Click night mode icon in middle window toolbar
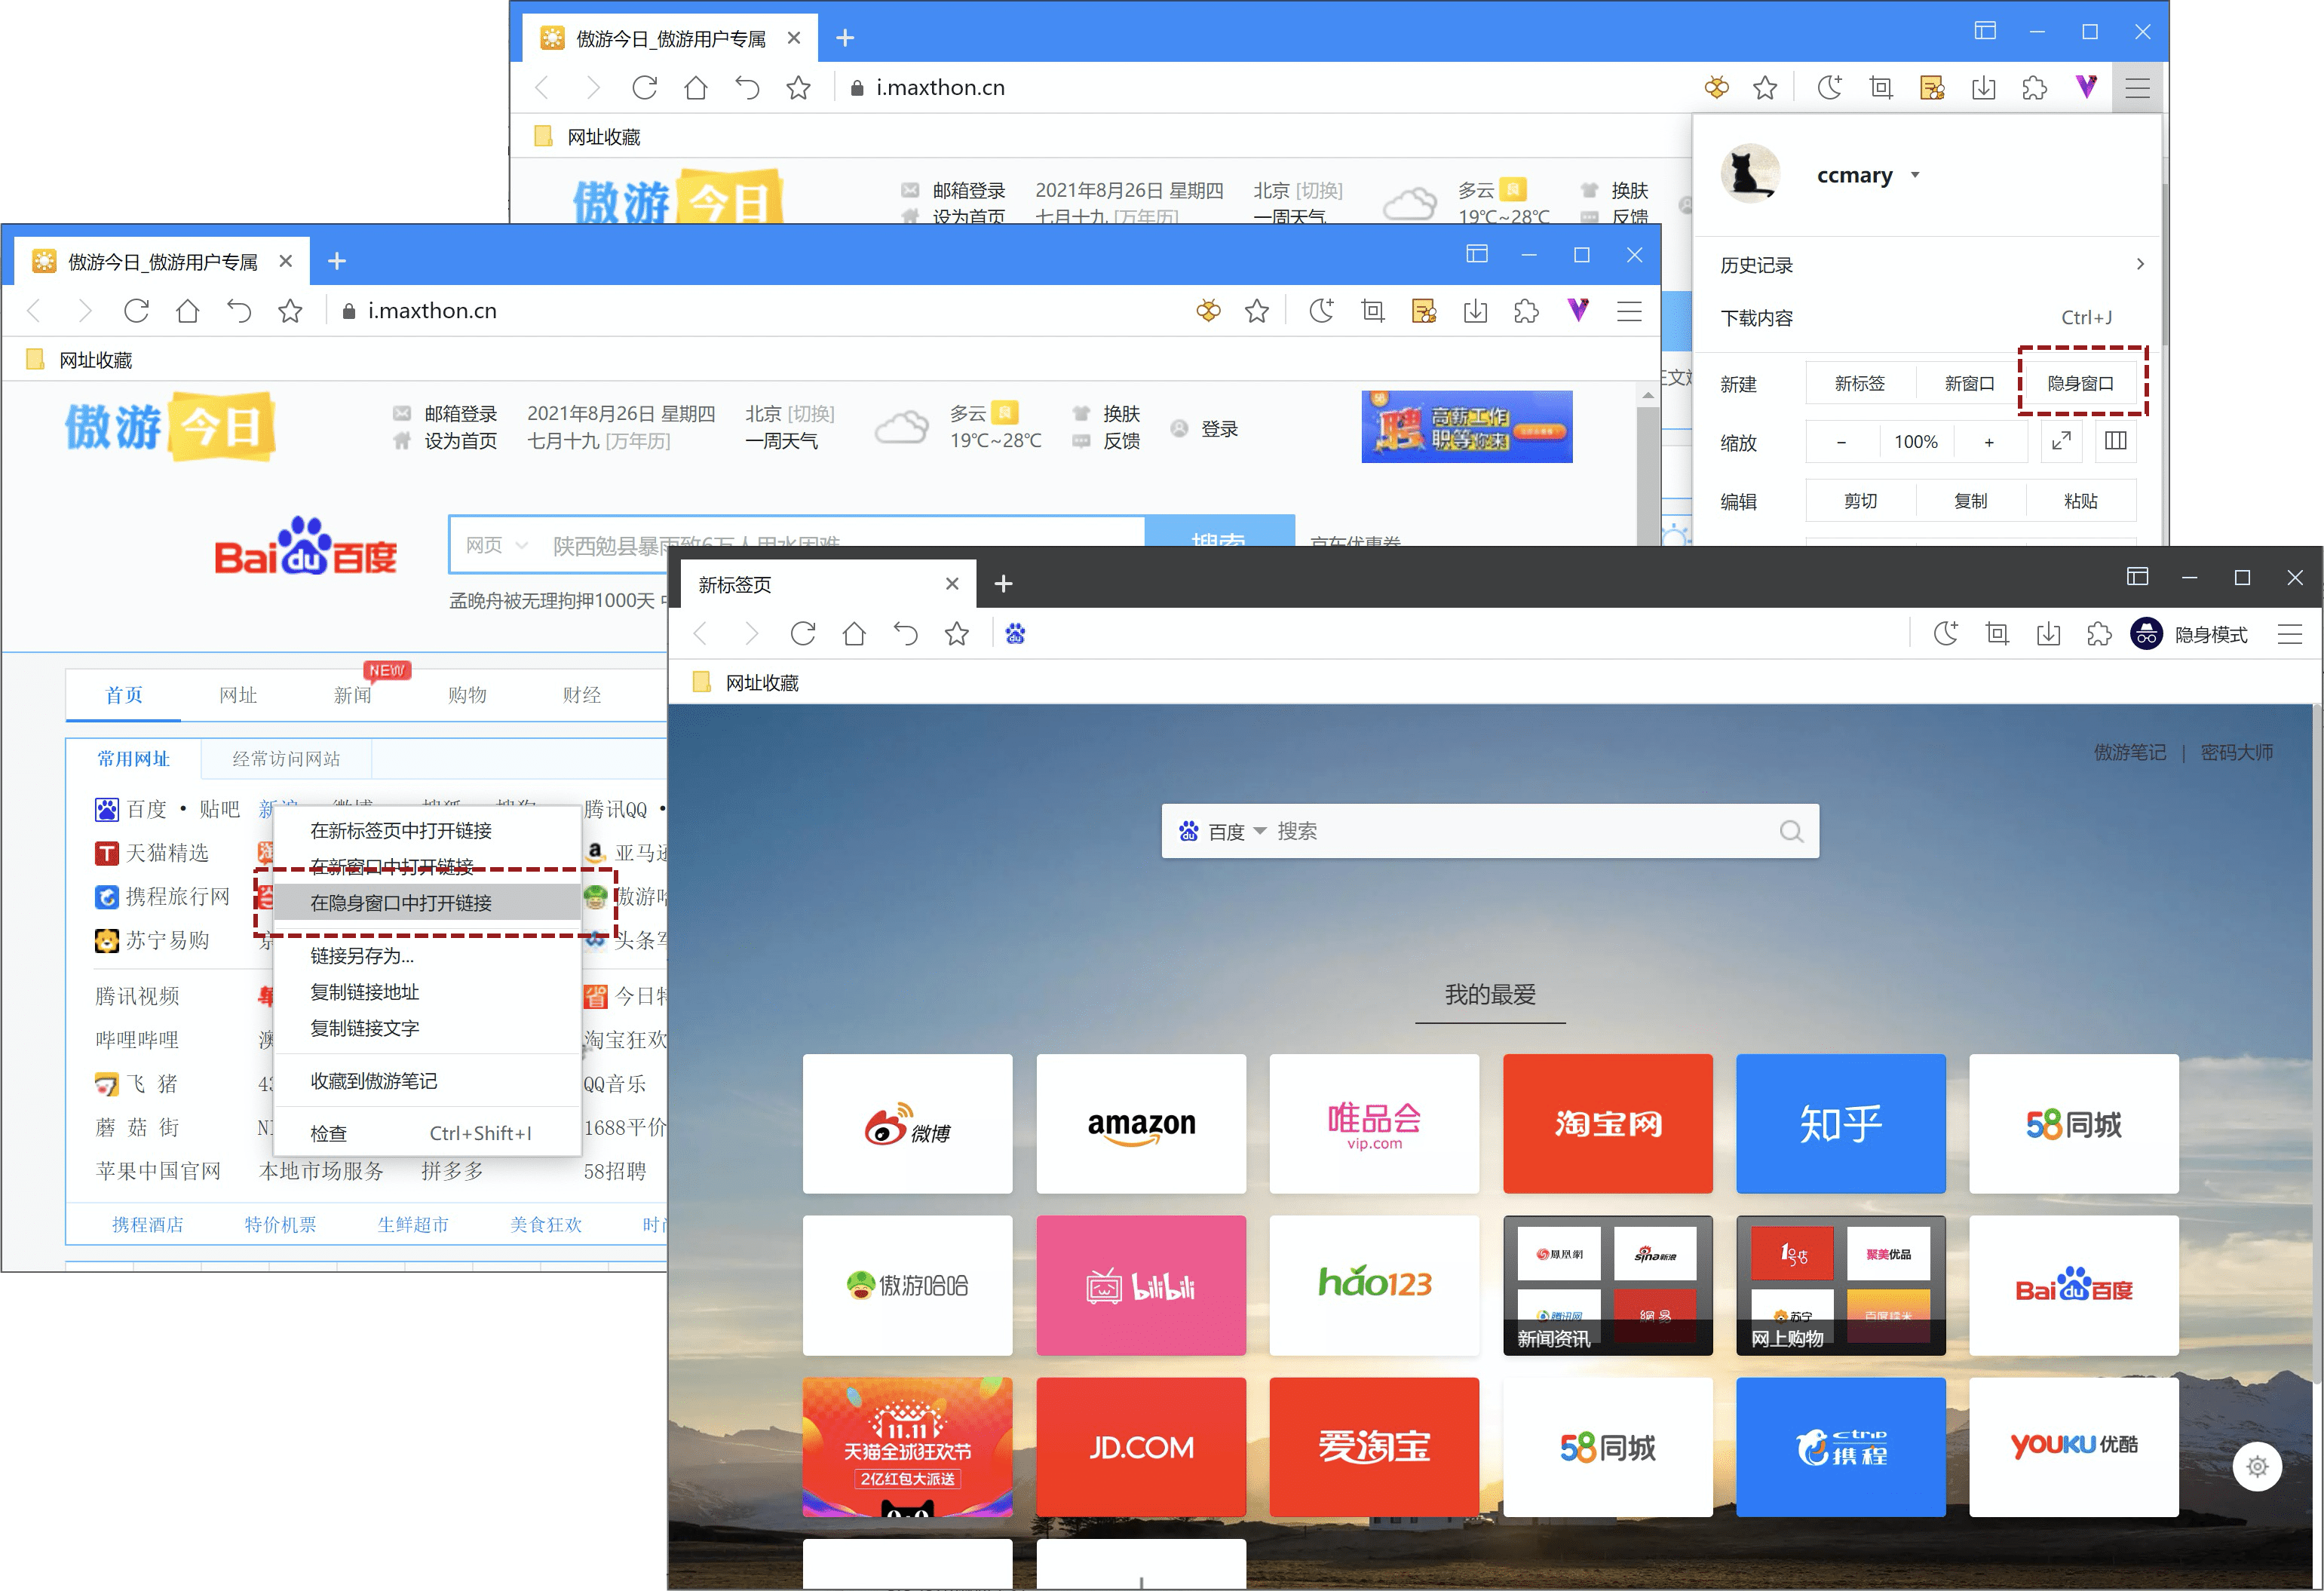 click(x=1321, y=311)
